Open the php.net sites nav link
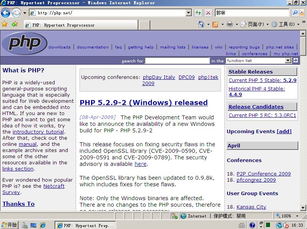The image size is (307, 229). click(x=280, y=47)
